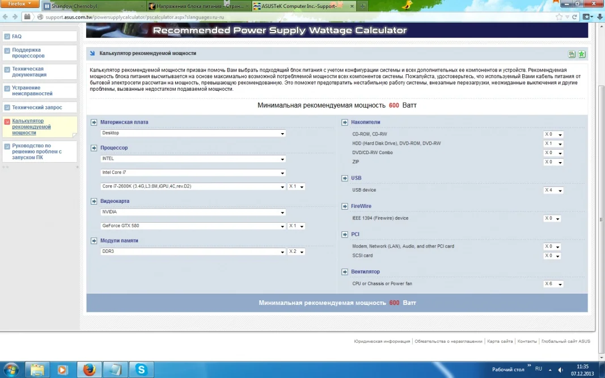Go back with browser back arrow
Viewport: 605px width, 378px height.
(6, 17)
